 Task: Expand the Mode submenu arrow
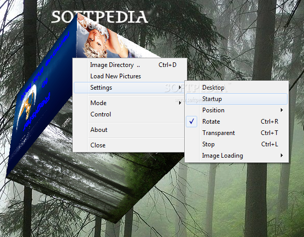point(180,103)
